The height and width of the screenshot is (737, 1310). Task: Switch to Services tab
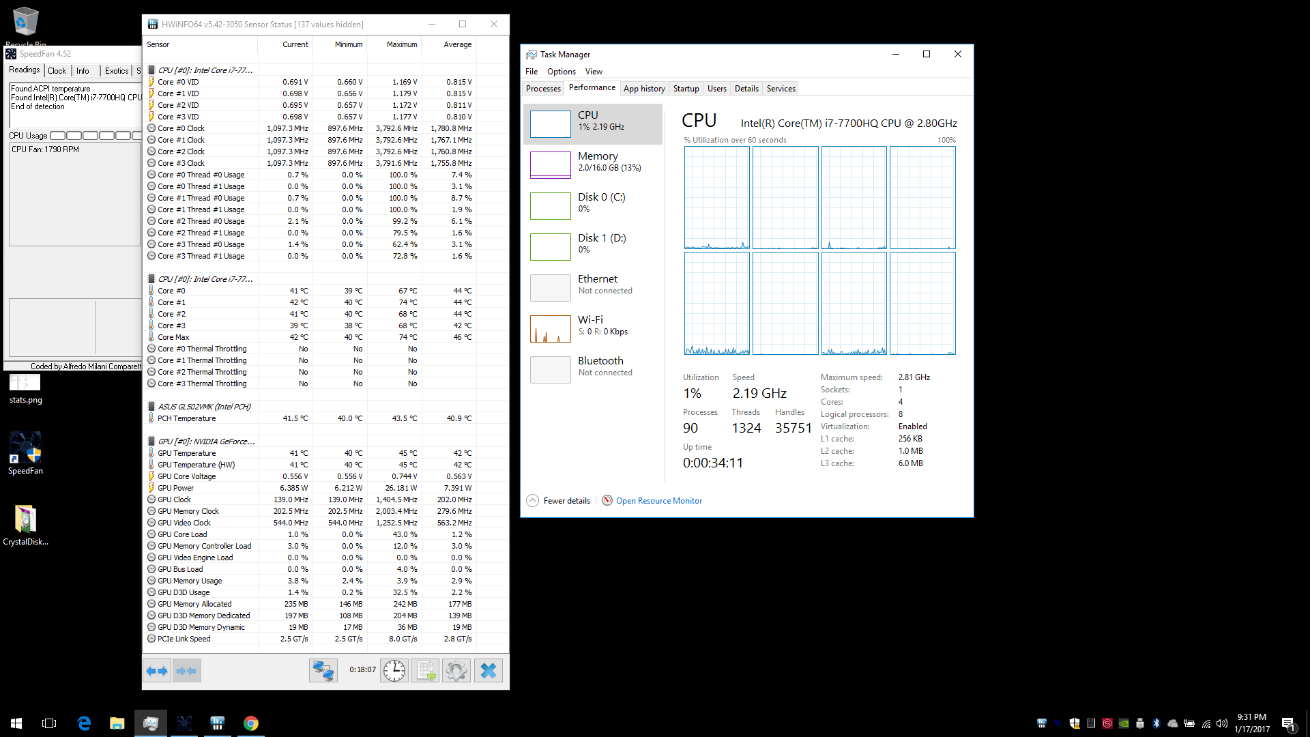781,89
